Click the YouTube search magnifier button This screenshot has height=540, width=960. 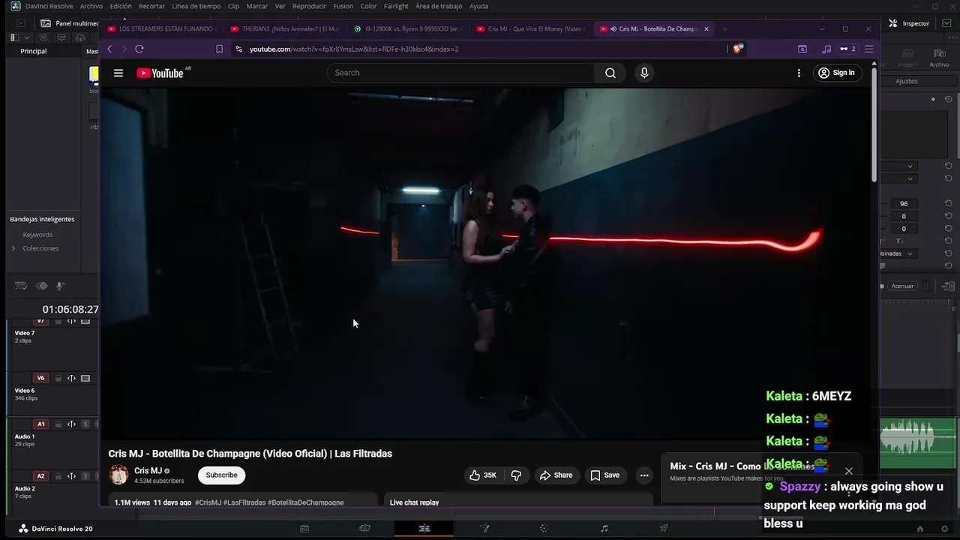coord(610,73)
